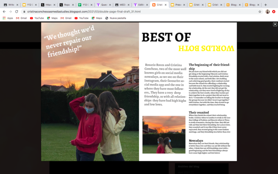
Task: Open the first YouTube bookmark
Action: (37, 18)
